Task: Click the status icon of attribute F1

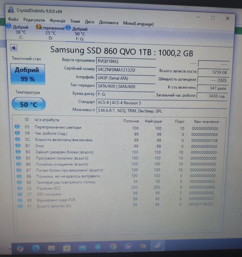Action: click(x=20, y=206)
